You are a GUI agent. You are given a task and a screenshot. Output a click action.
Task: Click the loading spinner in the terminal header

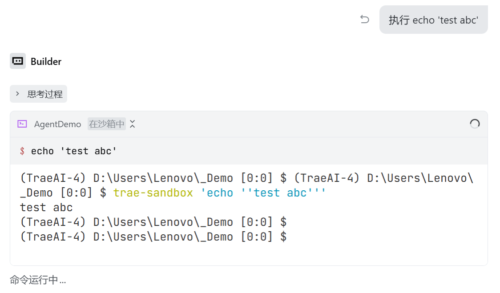[475, 124]
